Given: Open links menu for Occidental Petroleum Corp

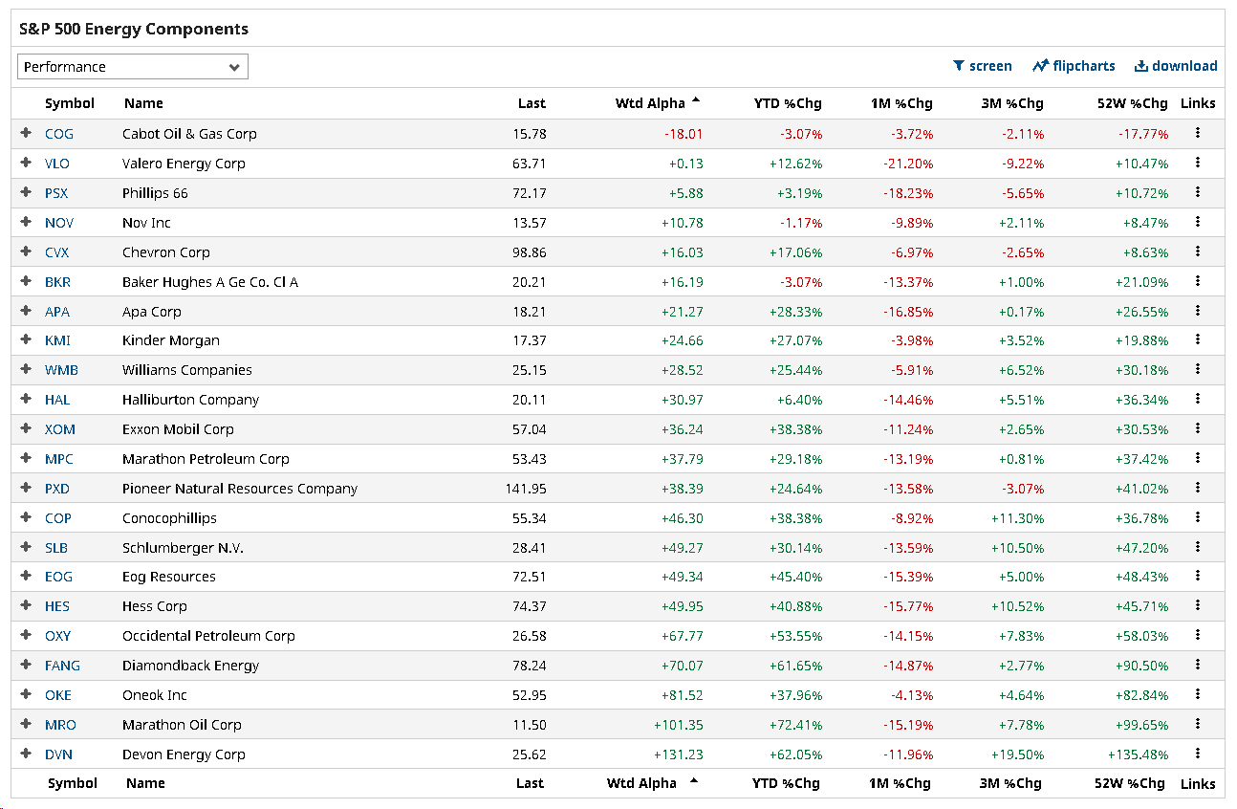Looking at the screenshot, I should 1198,636.
